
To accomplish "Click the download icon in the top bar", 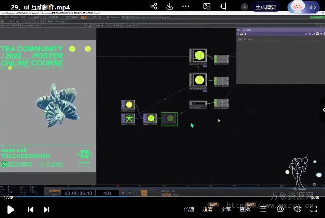I will tap(170, 7).
